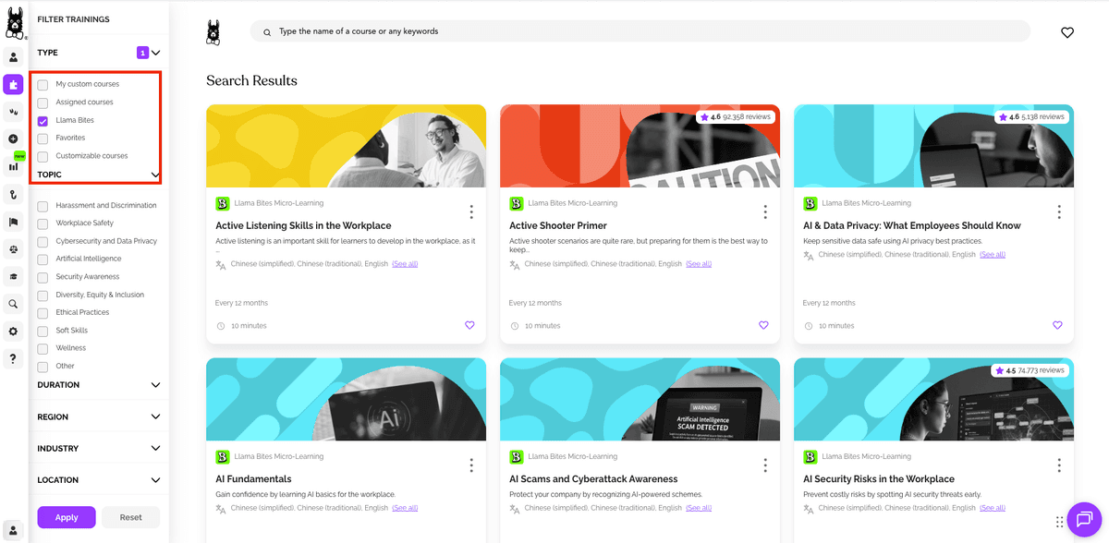
Task: Open the settings gear in left sidebar
Action: [13, 332]
